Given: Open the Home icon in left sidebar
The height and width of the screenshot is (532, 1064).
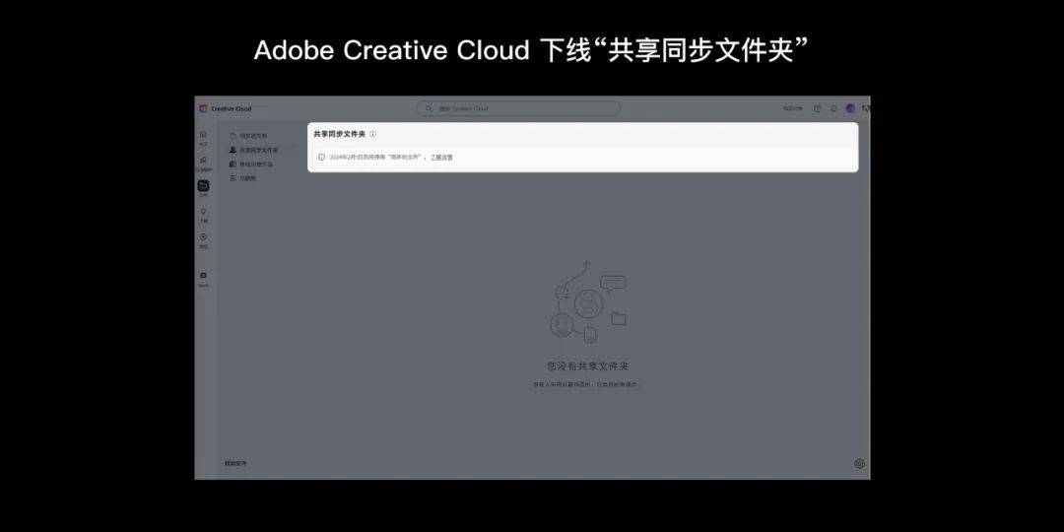Looking at the screenshot, I should point(203,135).
